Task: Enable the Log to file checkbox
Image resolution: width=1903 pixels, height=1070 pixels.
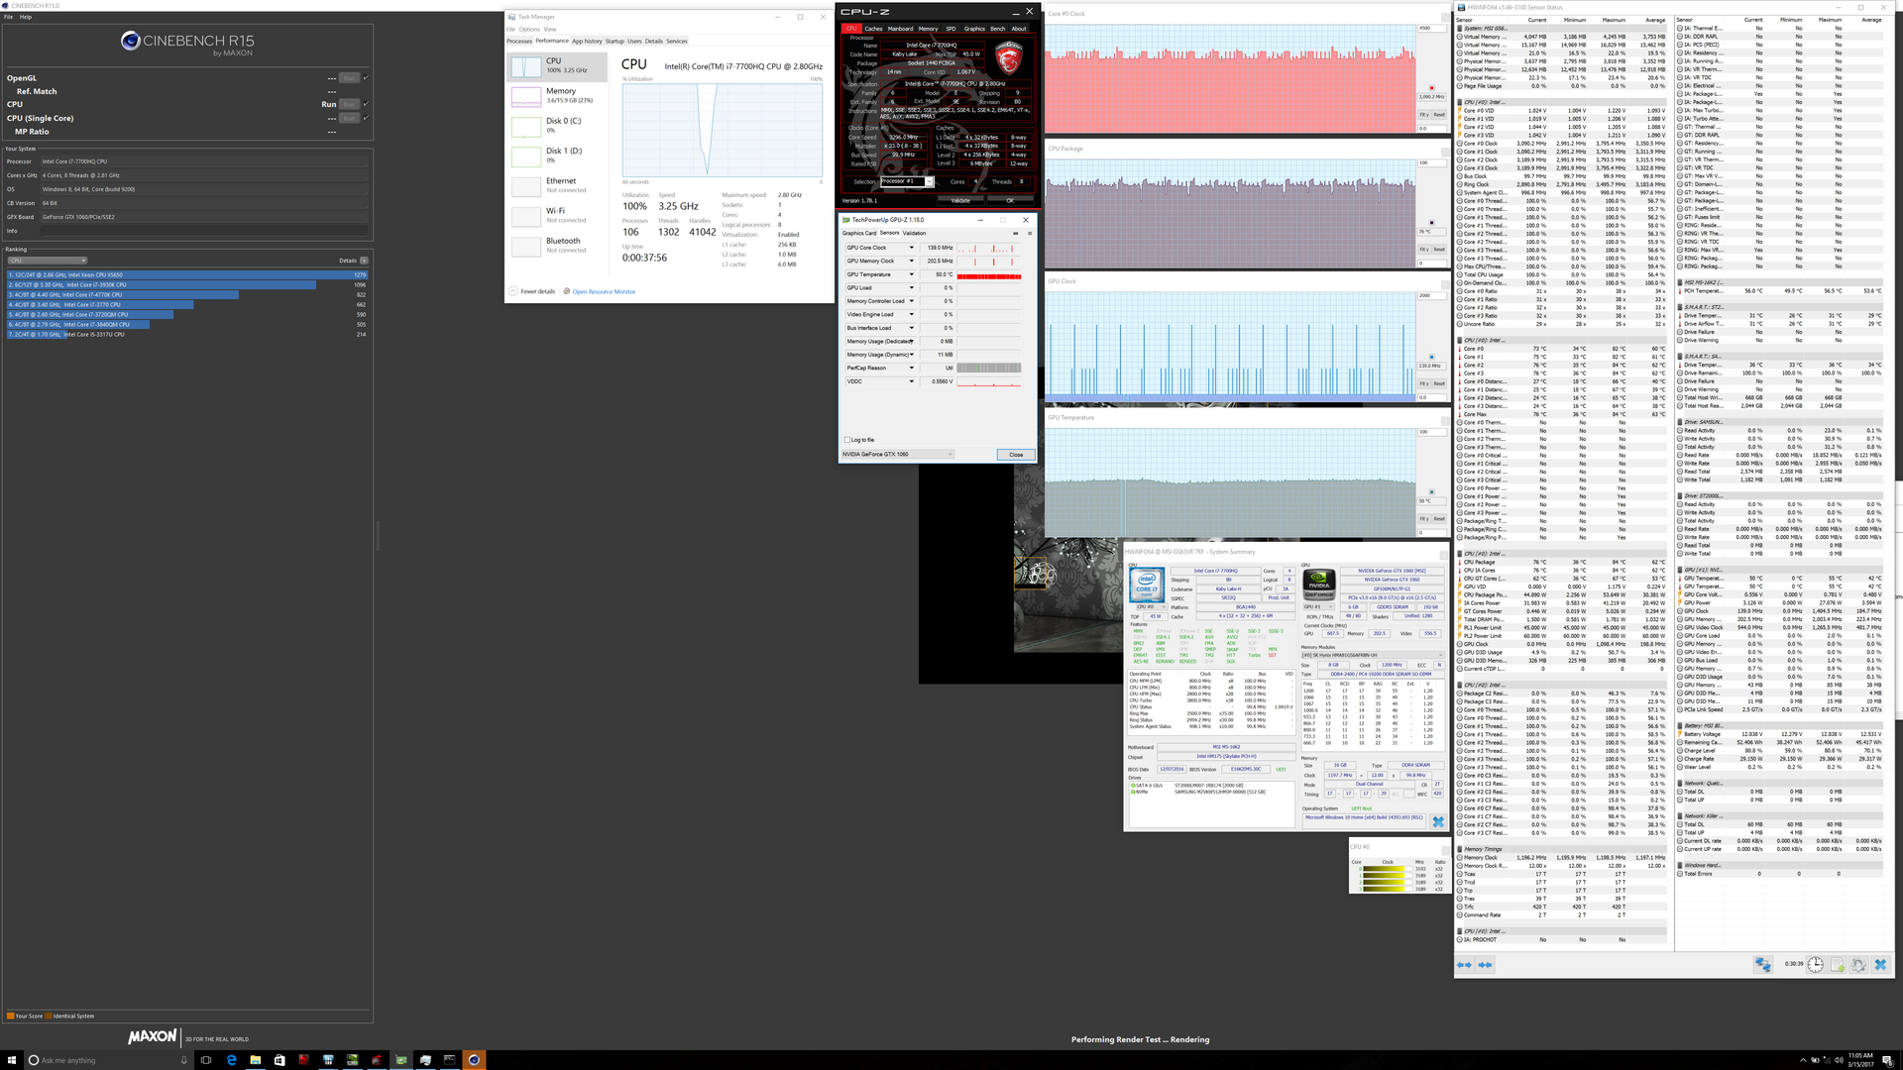Action: pos(847,440)
